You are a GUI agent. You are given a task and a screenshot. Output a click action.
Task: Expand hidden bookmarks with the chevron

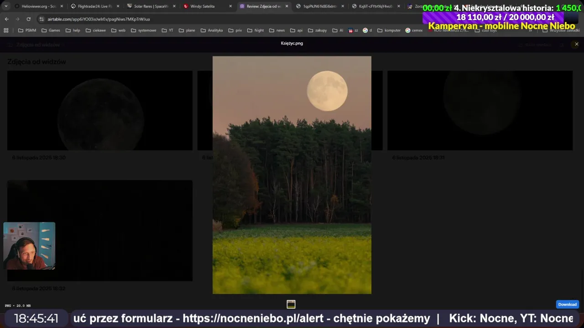(x=530, y=31)
